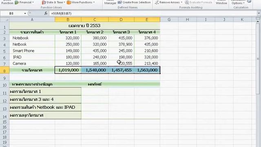This screenshot has height=147, width=261.
Task: Select column E header
Action: pyautogui.click(x=147, y=20)
